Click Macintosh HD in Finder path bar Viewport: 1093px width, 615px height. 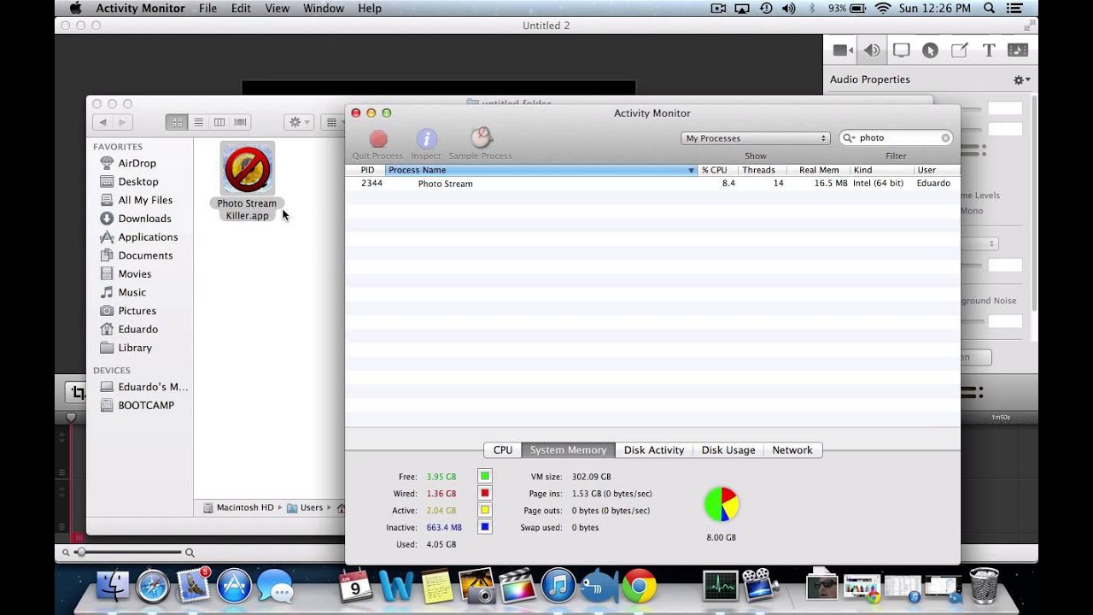pos(238,507)
